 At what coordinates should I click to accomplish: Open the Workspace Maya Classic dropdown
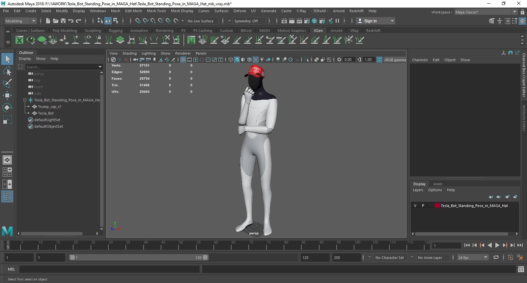[486, 12]
